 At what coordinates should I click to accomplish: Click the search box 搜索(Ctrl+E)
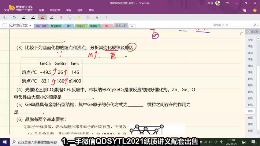pyautogui.click(x=233, y=25)
